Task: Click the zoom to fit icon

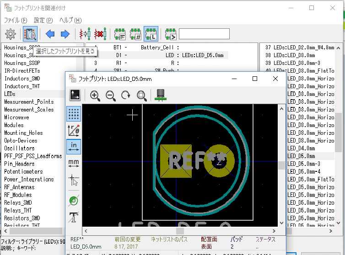Action: click(x=141, y=96)
